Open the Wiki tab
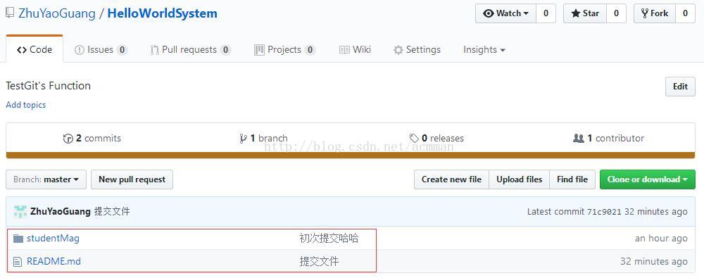This screenshot has width=704, height=278. 355,49
